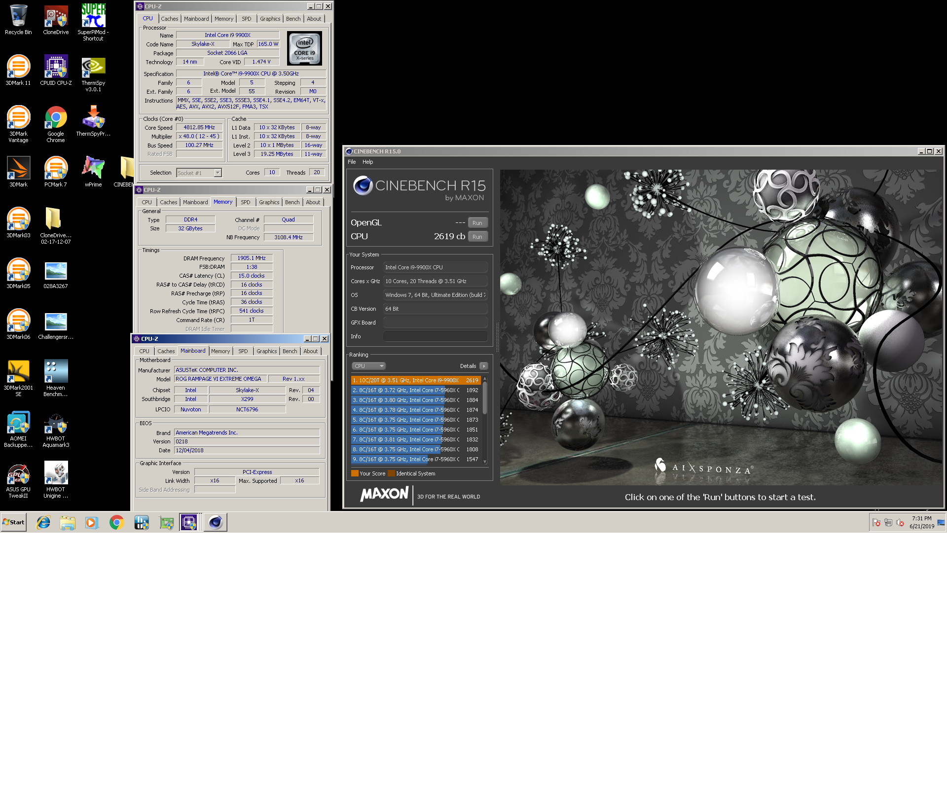947x799 pixels.
Task: Select Mainboard tab in top CPU-Z window
Action: [196, 19]
